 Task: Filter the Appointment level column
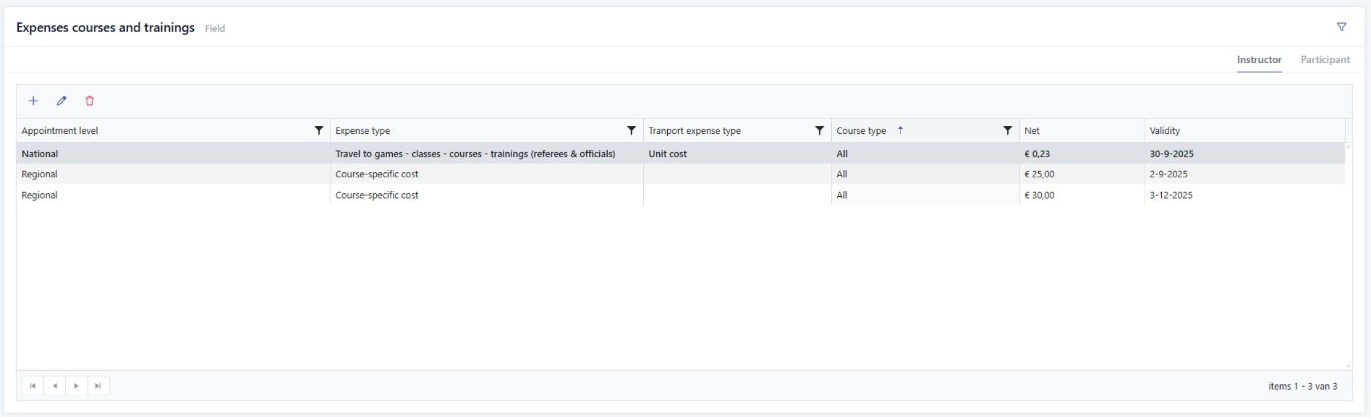[x=319, y=130]
